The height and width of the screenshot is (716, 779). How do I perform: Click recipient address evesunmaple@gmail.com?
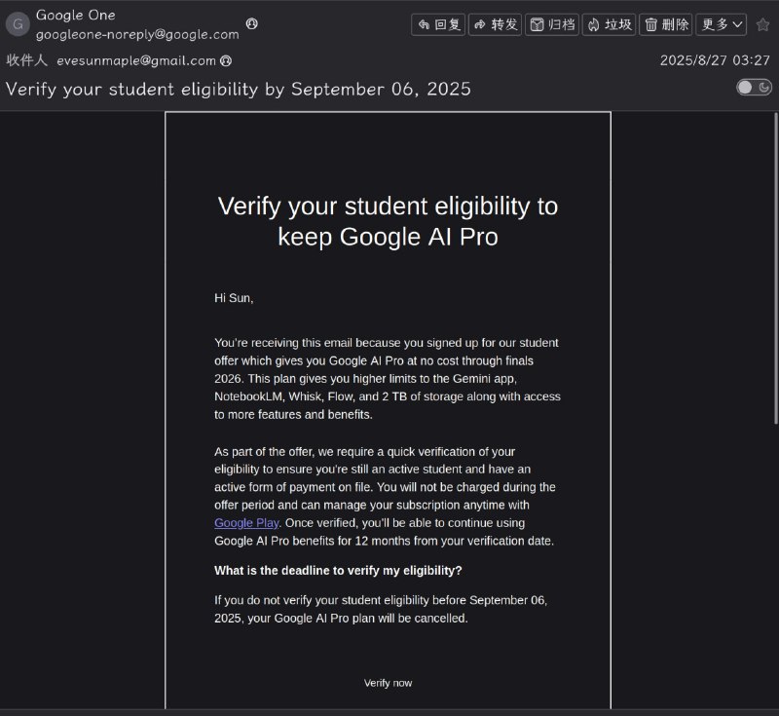135,60
